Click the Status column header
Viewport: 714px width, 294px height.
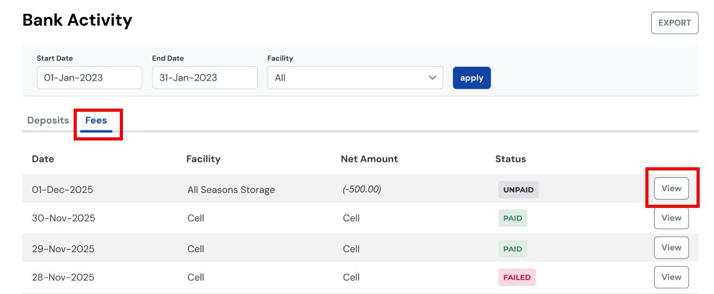click(511, 159)
